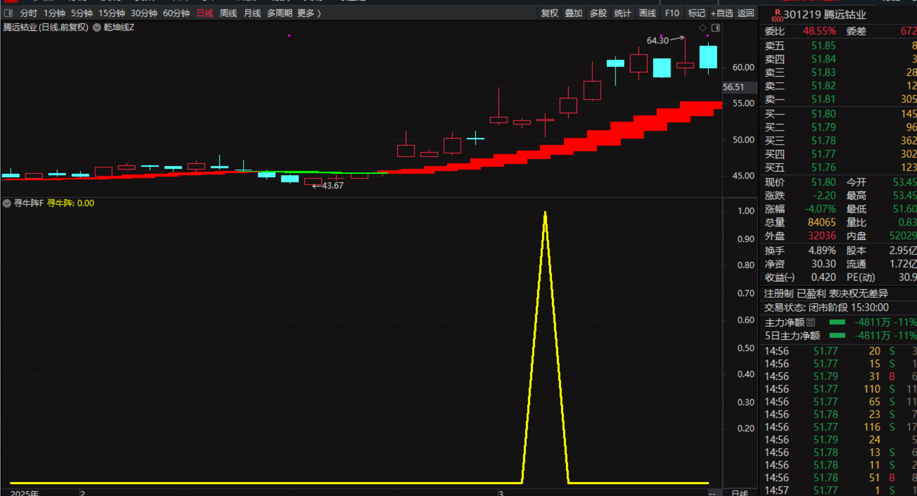Viewport: 917px width, 496px height.
Task: Click the diamond icon above the chart
Action: pyautogui.click(x=703, y=28)
